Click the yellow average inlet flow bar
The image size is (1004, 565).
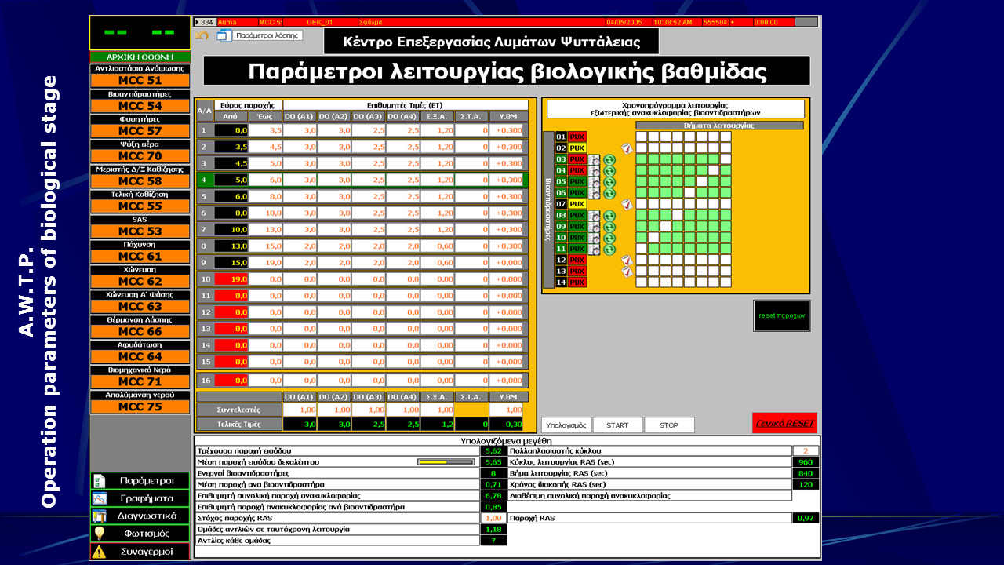446,462
